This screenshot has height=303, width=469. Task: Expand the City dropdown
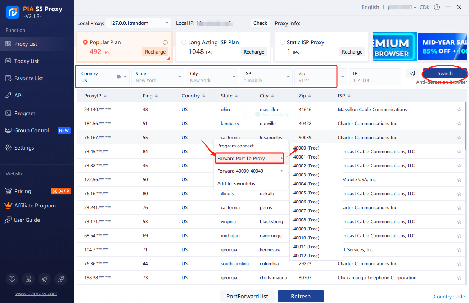(x=234, y=77)
